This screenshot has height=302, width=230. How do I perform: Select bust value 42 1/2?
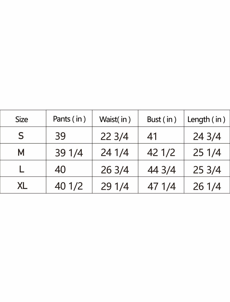(x=161, y=153)
